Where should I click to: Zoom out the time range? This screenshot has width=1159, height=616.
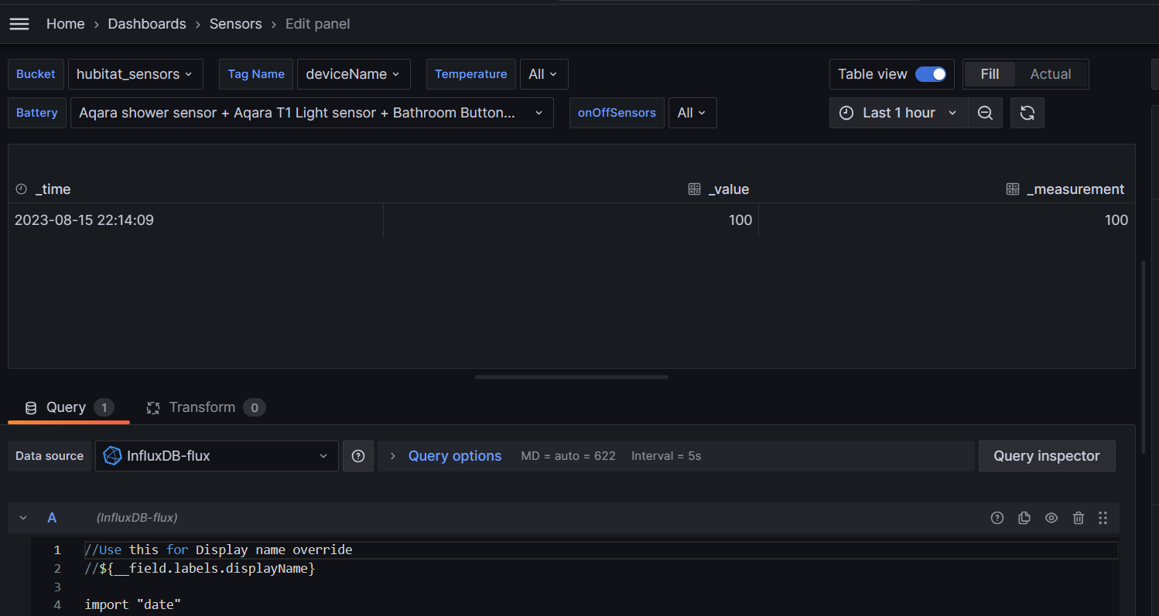pos(985,113)
